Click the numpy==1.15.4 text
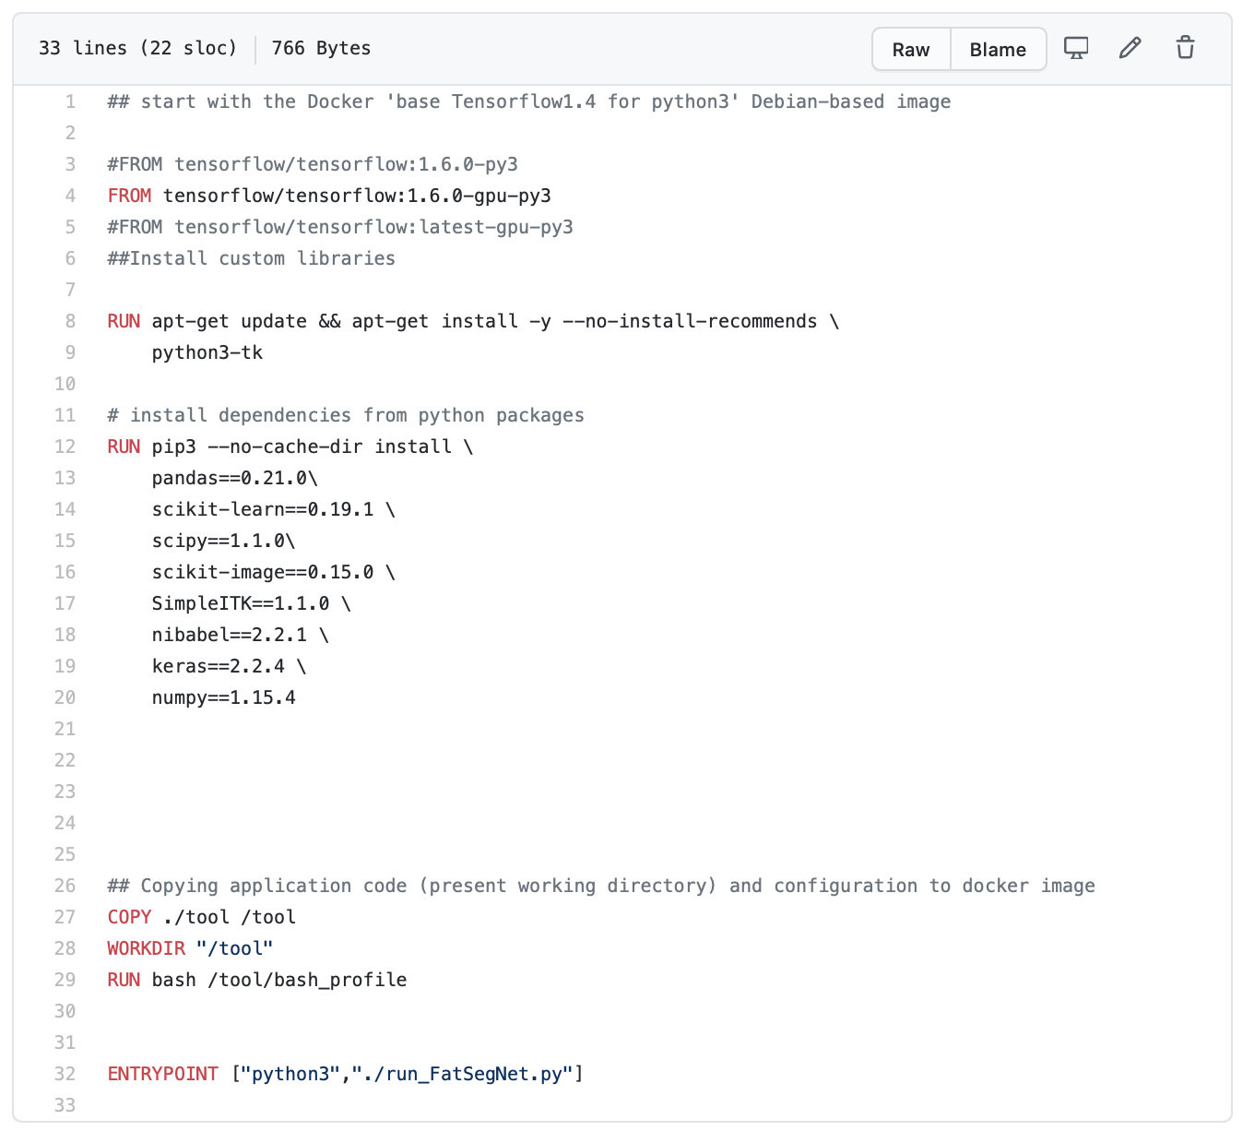 pos(223,697)
